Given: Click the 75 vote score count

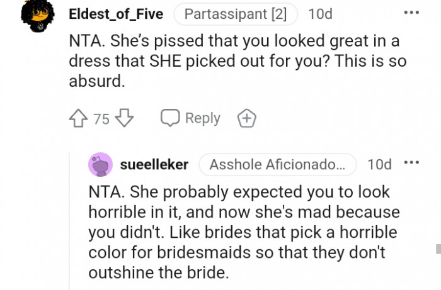Looking at the screenshot, I should 101,118.
